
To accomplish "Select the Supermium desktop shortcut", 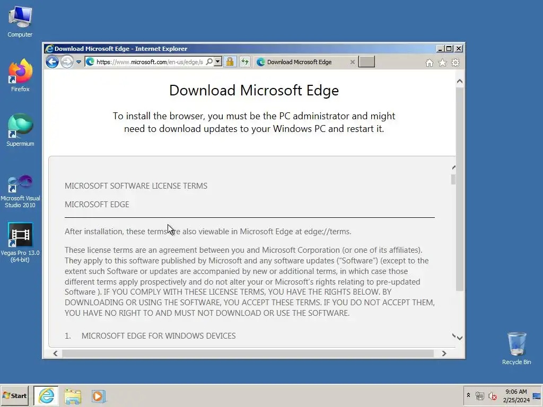I will pos(20,130).
